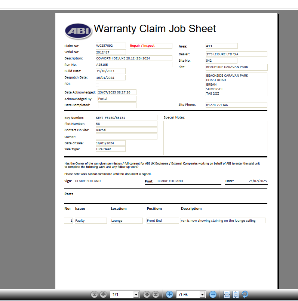Click the Site field BEACHSIDE CARAVAN PARK
298x301 pixels.
click(x=237, y=67)
